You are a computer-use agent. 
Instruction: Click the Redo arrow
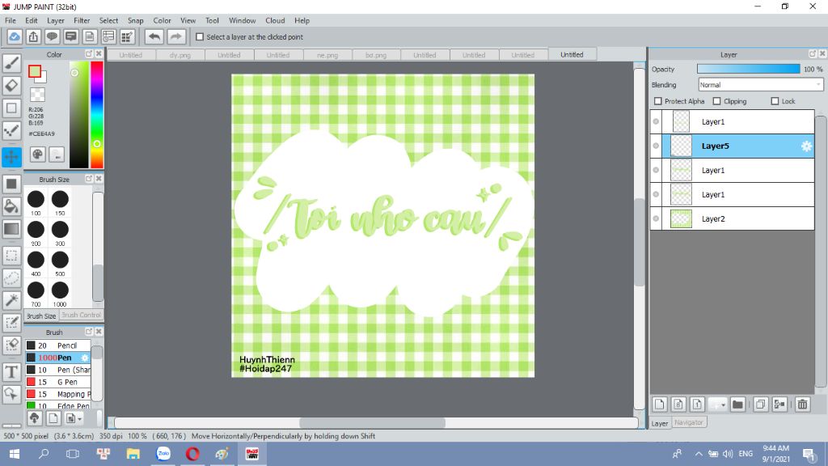pyautogui.click(x=175, y=37)
